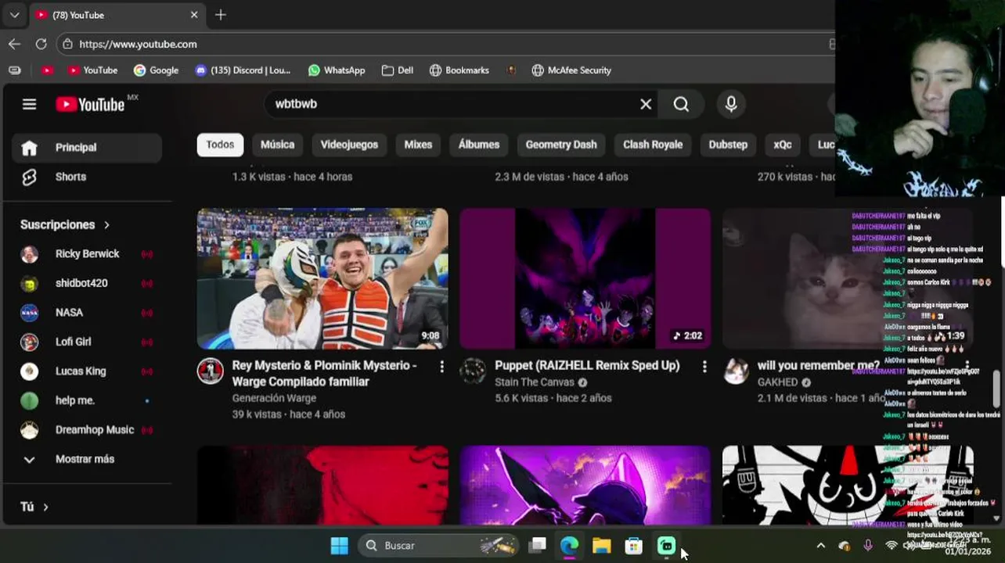
Task: Select the xQc filter chip
Action: click(783, 145)
